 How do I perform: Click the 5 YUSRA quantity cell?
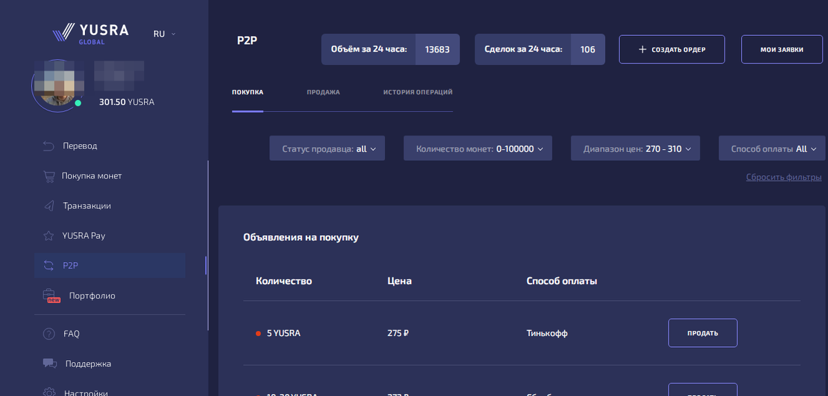point(284,333)
